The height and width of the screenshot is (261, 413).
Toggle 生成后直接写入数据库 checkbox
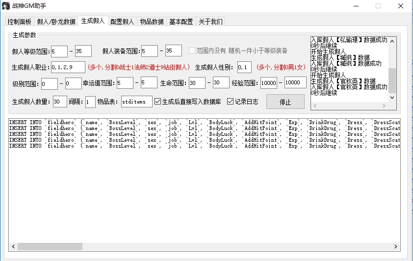[x=187, y=102]
